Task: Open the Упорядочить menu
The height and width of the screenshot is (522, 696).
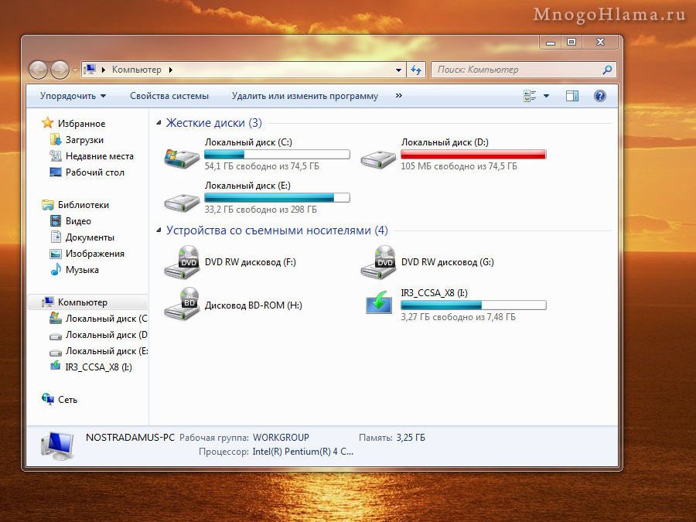Action: click(73, 96)
